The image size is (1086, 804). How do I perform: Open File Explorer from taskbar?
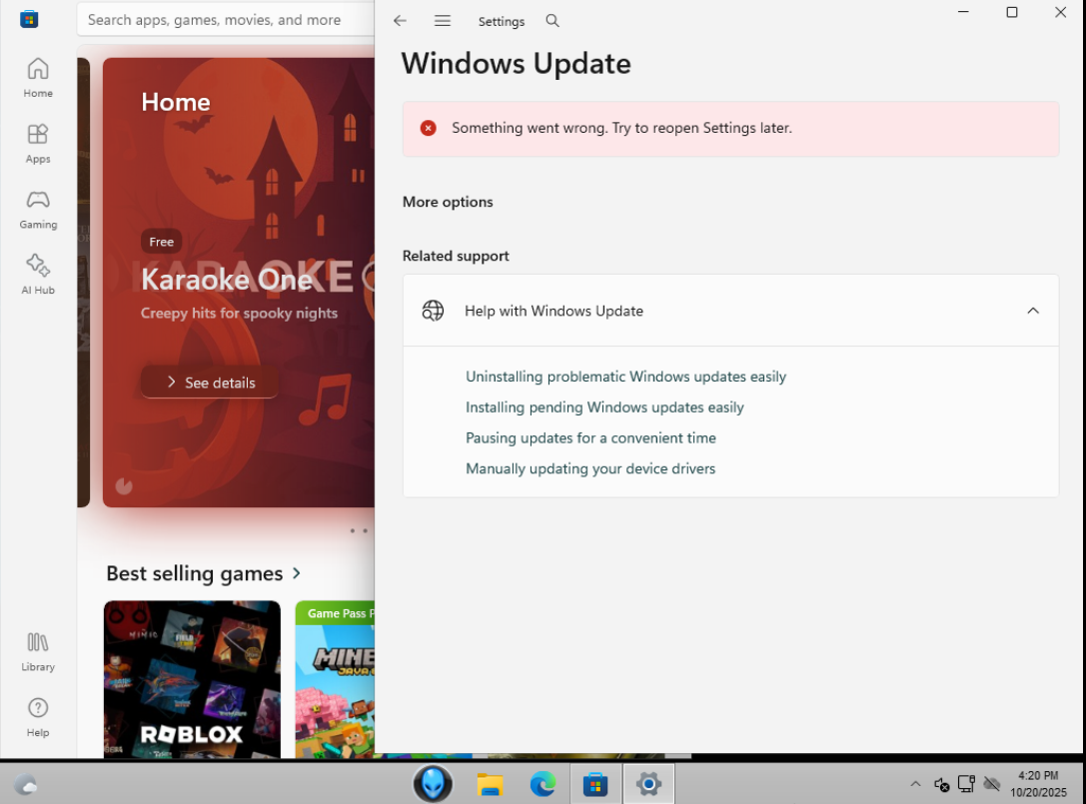point(490,784)
